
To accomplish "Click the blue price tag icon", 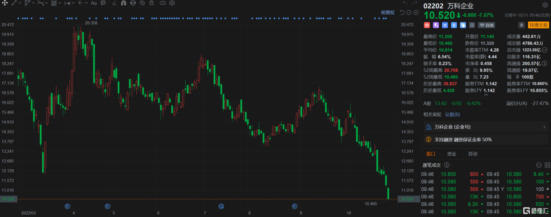I will click(x=463, y=25).
